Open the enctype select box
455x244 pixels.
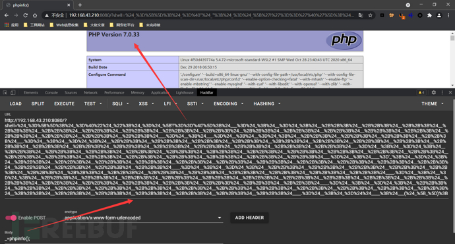pos(143,218)
